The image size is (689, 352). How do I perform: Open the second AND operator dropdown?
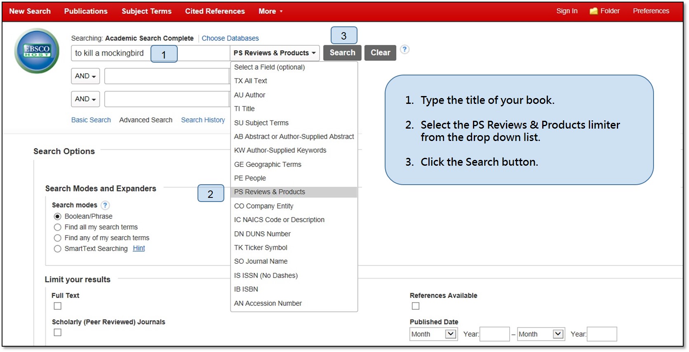pos(85,99)
